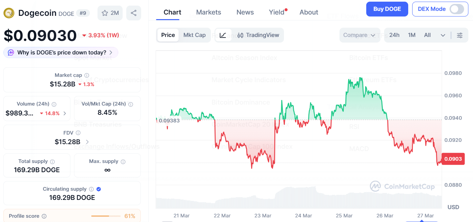Expand Volume (24h) details arrow
The image size is (473, 222).
(x=65, y=113)
